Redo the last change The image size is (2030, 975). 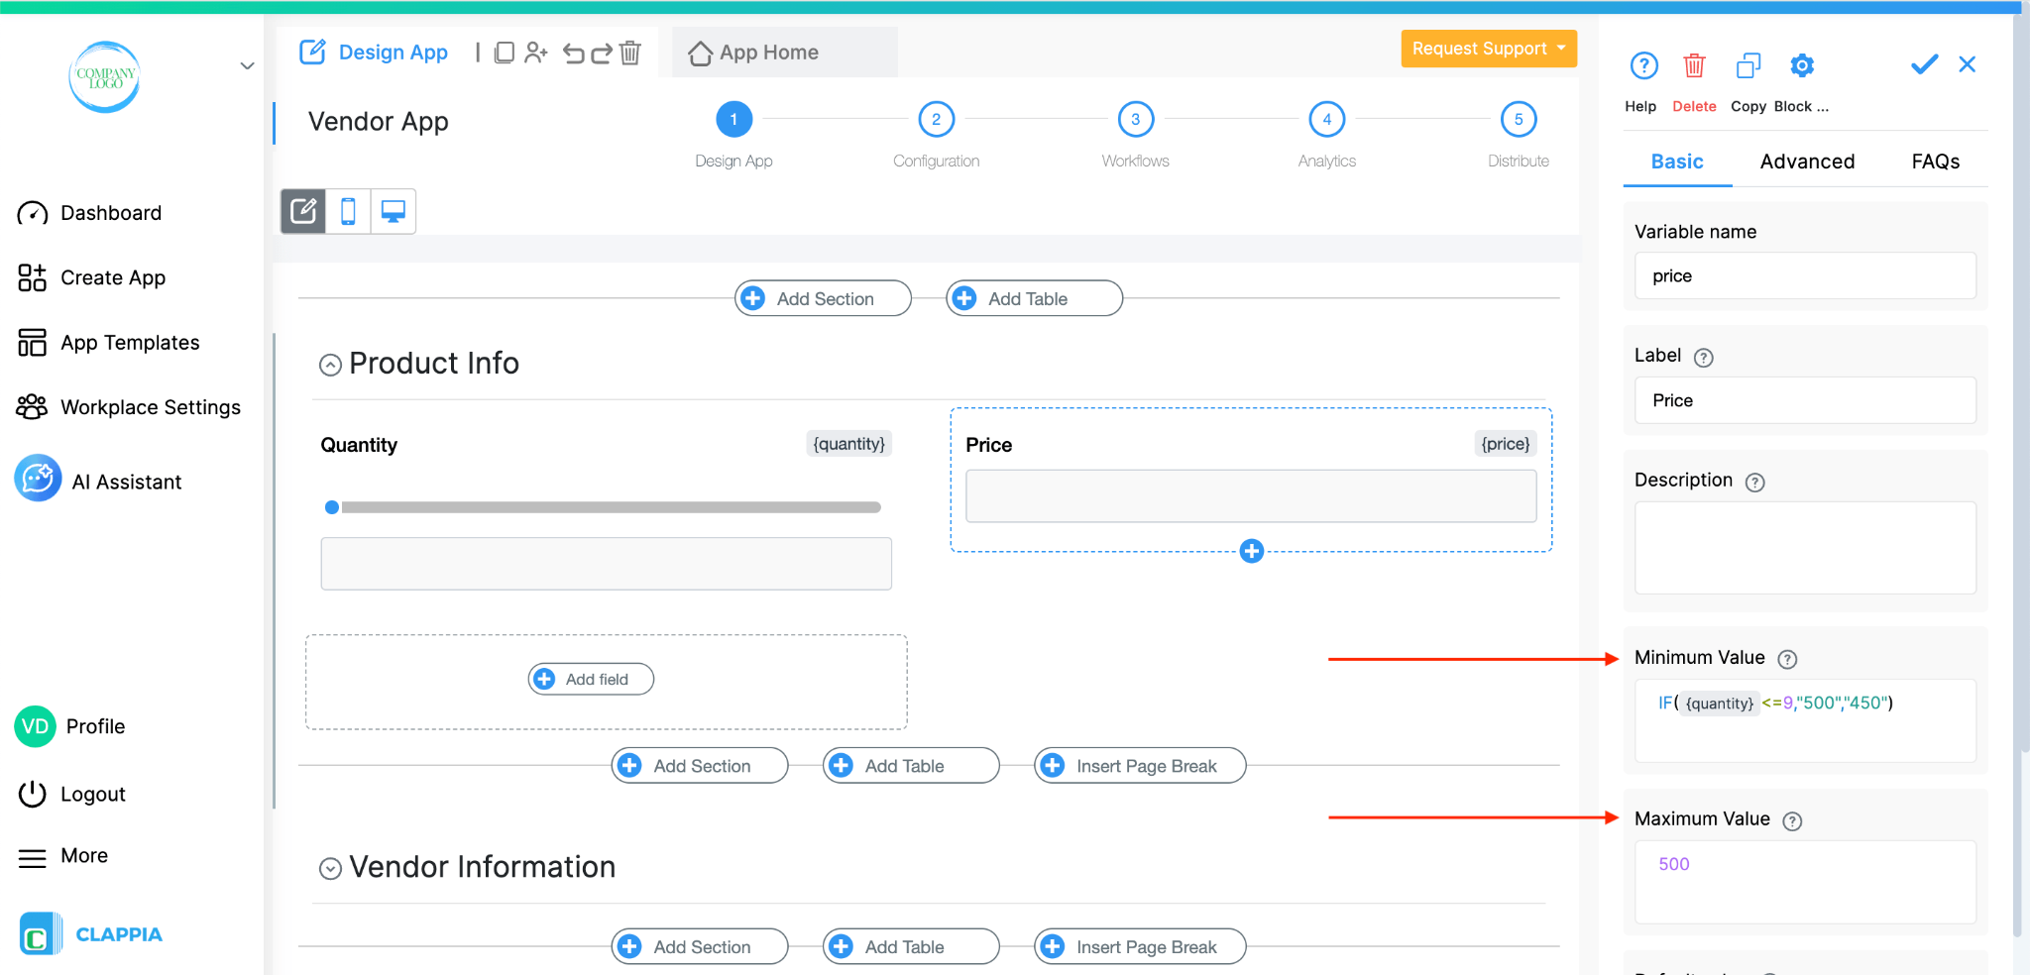click(x=602, y=53)
